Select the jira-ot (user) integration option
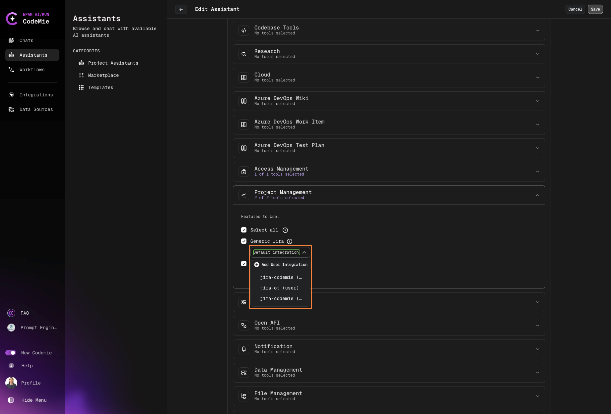The width and height of the screenshot is (611, 414). pyautogui.click(x=279, y=288)
